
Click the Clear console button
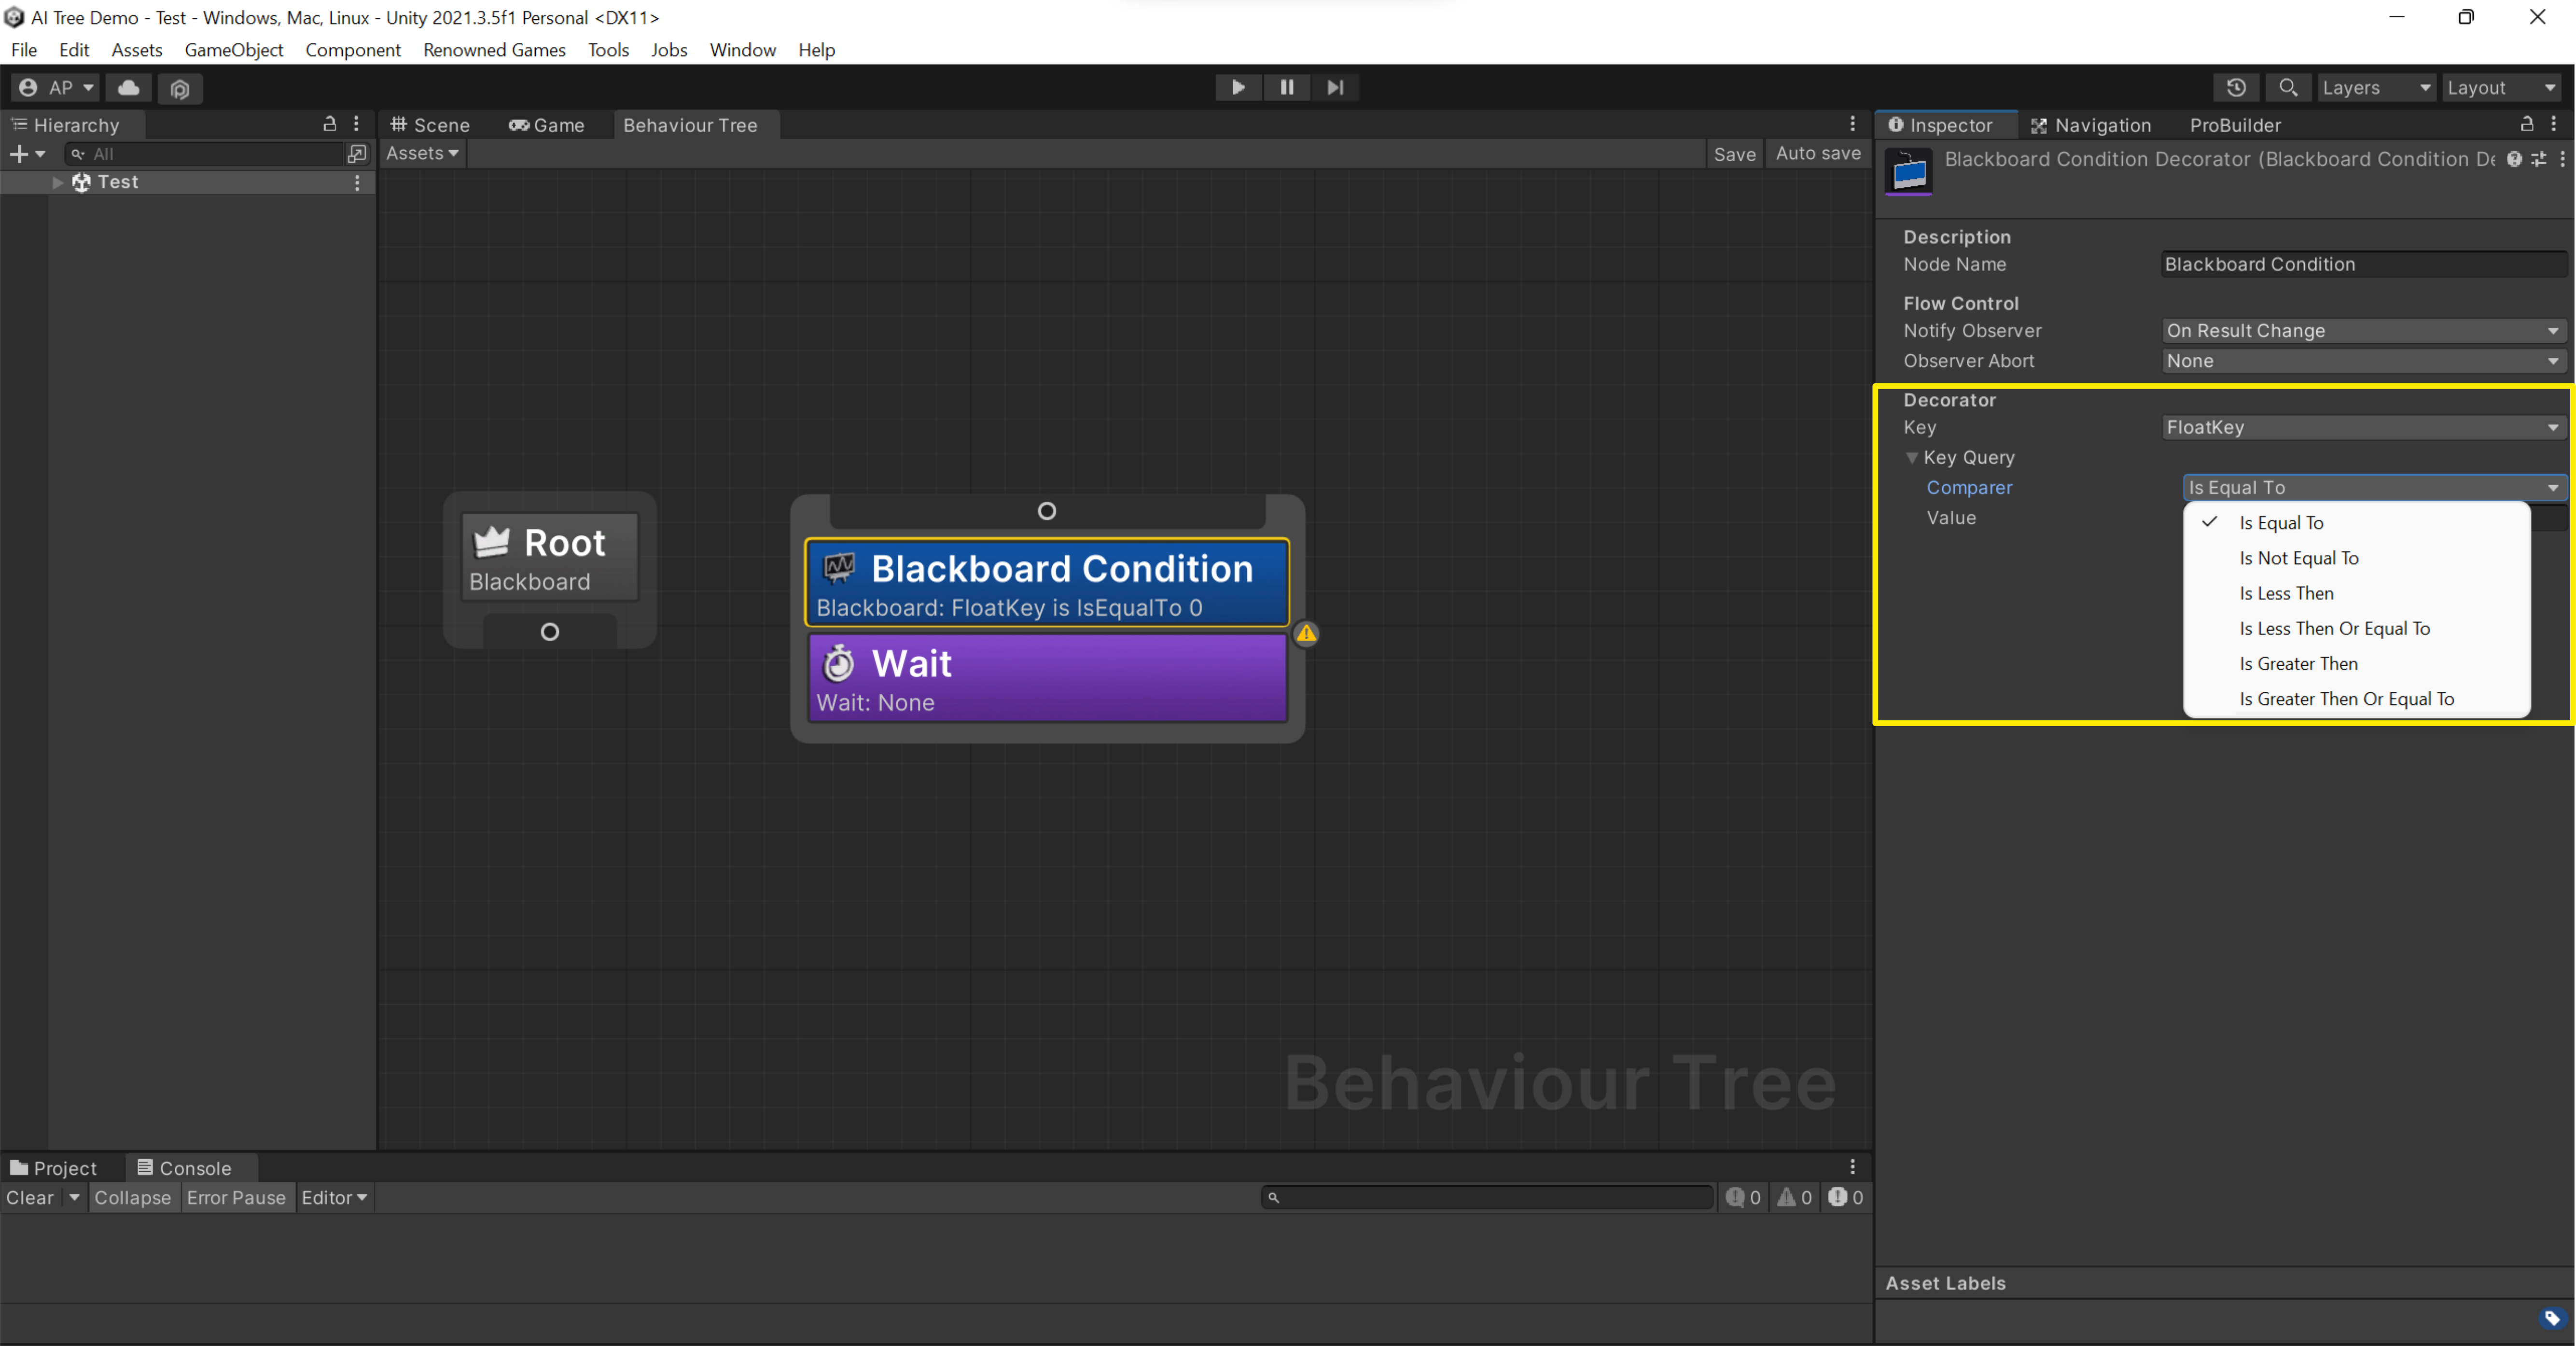point(30,1197)
